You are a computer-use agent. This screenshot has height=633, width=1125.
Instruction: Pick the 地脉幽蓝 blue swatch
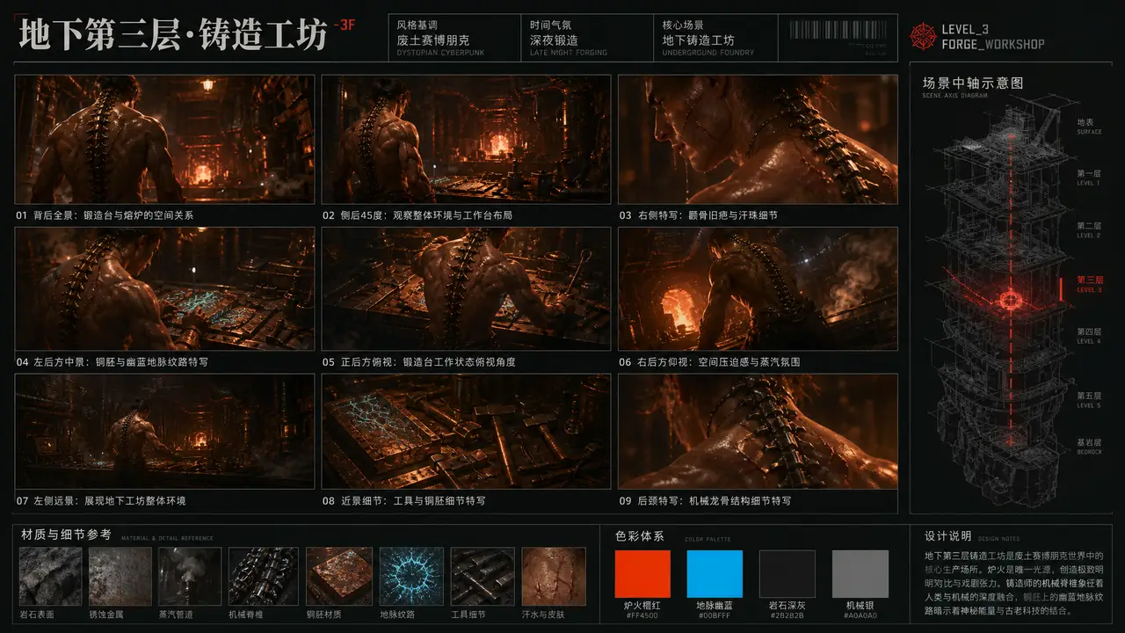715,574
